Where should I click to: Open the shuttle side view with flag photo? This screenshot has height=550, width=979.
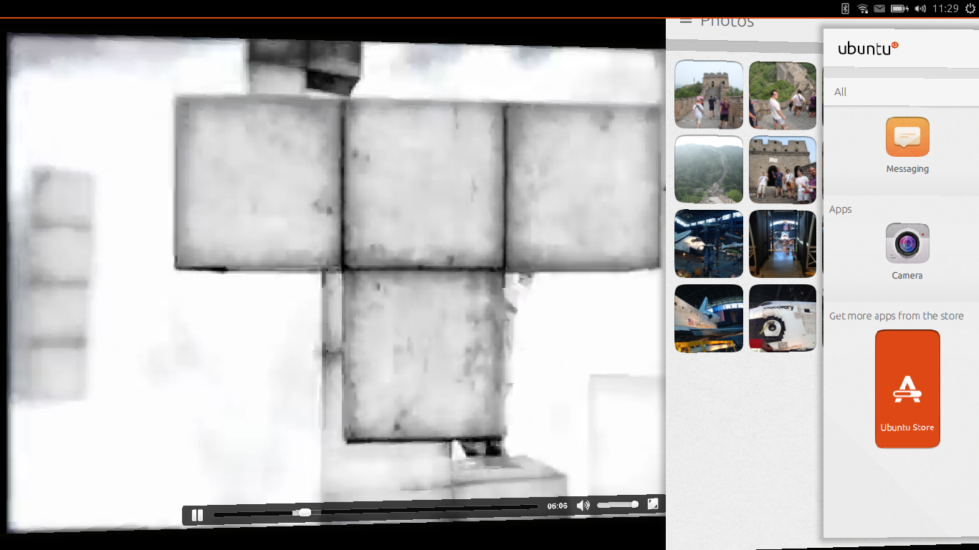709,319
